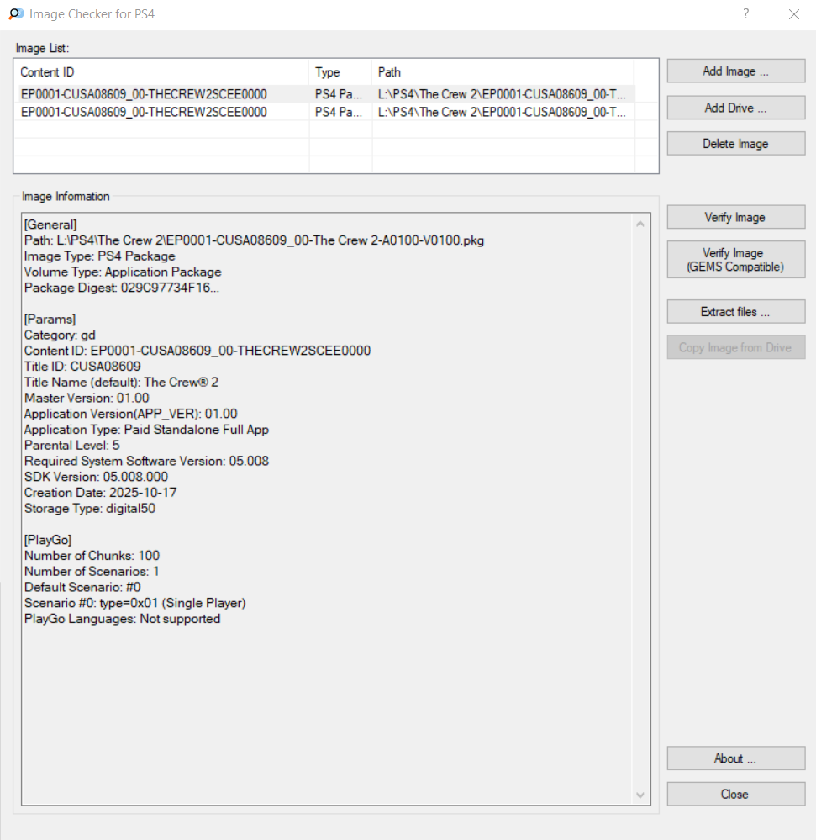Click the Scenario #0 type=0x01 line
Viewport: 816px width, 840px height.
tap(135, 603)
